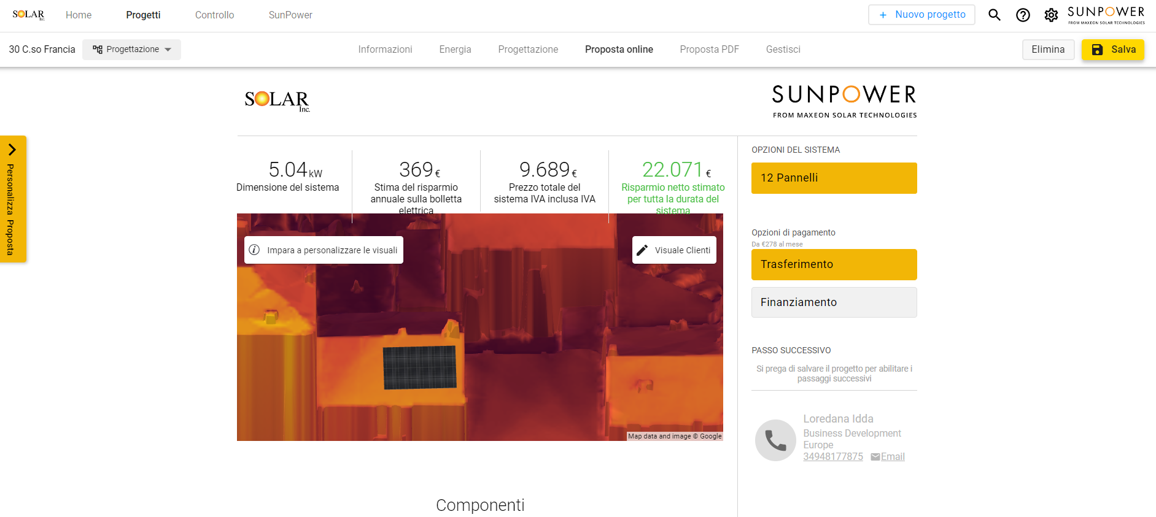Open the help question mark icon
Viewport: 1156px width, 517px height.
1023,15
